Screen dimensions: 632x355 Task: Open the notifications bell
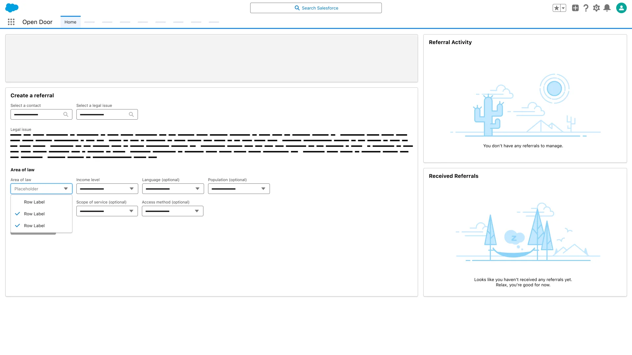click(607, 8)
